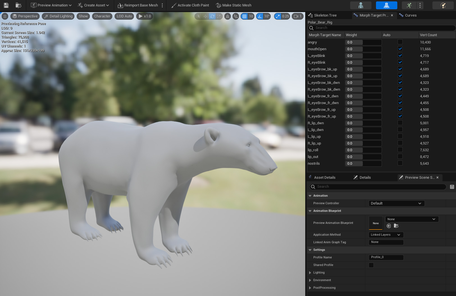This screenshot has height=296, width=456.
Task: Close the Morph Target Previewer tab
Action: (392, 15)
